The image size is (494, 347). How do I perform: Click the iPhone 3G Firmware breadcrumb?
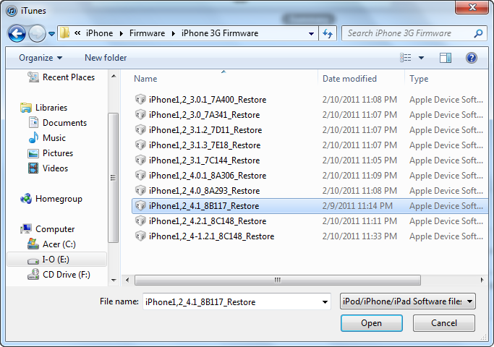pos(220,33)
